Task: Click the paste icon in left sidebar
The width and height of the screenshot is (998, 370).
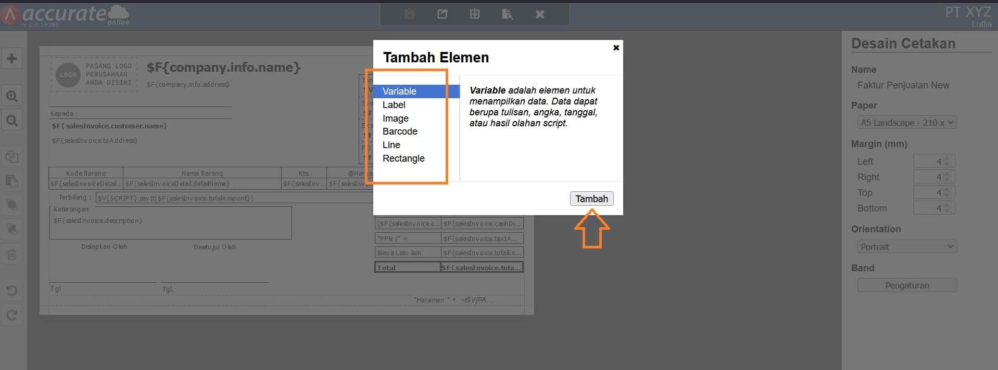Action: 11,181
